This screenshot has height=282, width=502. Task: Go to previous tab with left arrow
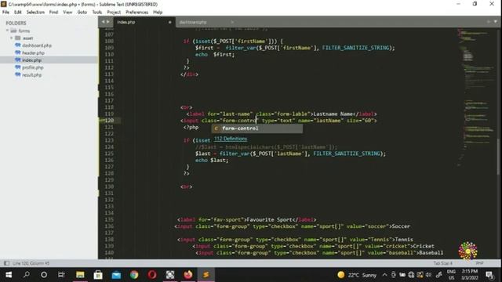103,22
